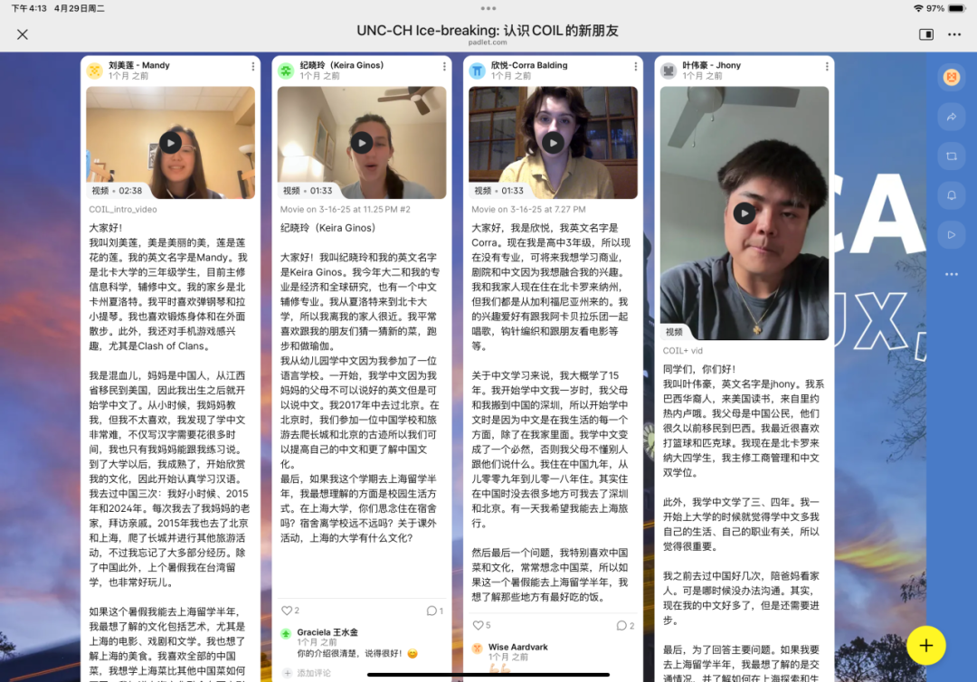Image resolution: width=977 pixels, height=682 pixels.
Task: Play Corra Balding's video
Action: click(554, 143)
